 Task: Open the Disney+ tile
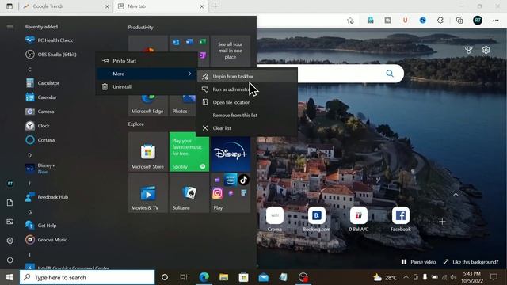[231, 154]
